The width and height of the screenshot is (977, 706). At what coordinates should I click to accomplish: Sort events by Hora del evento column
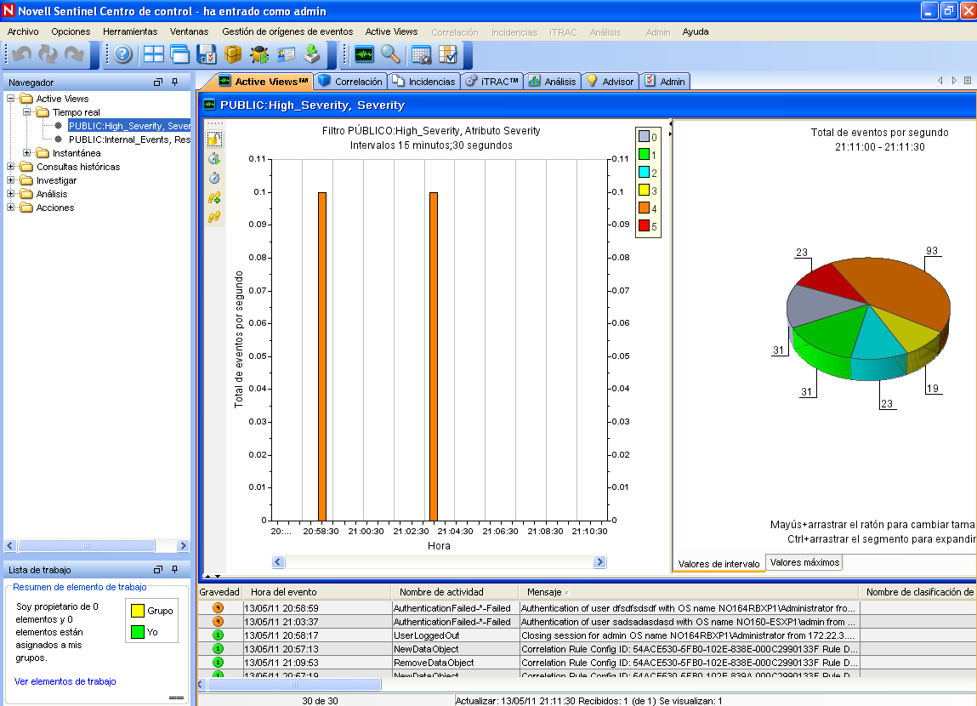click(x=284, y=592)
